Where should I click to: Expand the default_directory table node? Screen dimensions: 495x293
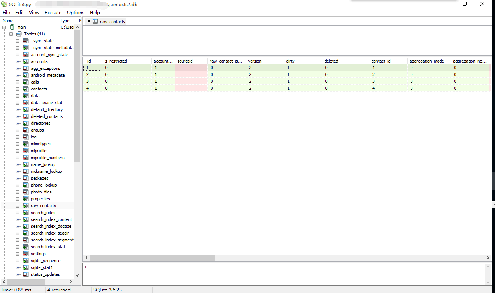pyautogui.click(x=18, y=109)
